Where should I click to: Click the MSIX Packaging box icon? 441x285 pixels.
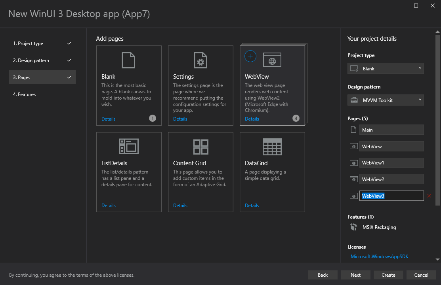(x=353, y=227)
